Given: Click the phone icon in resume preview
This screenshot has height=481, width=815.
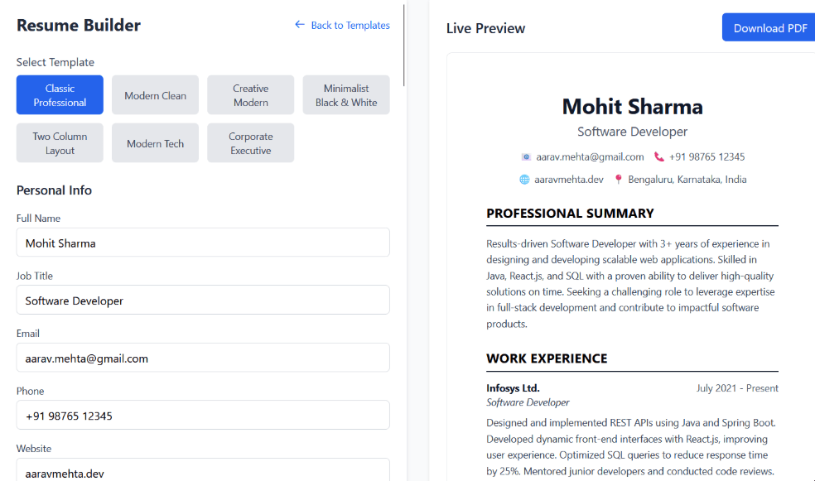Looking at the screenshot, I should (659, 156).
